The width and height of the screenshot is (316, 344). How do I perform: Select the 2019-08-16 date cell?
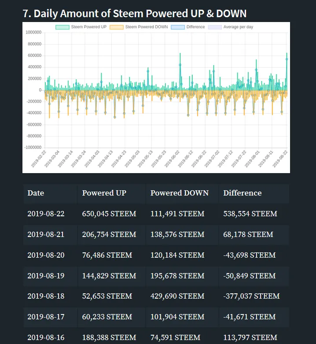point(46,337)
